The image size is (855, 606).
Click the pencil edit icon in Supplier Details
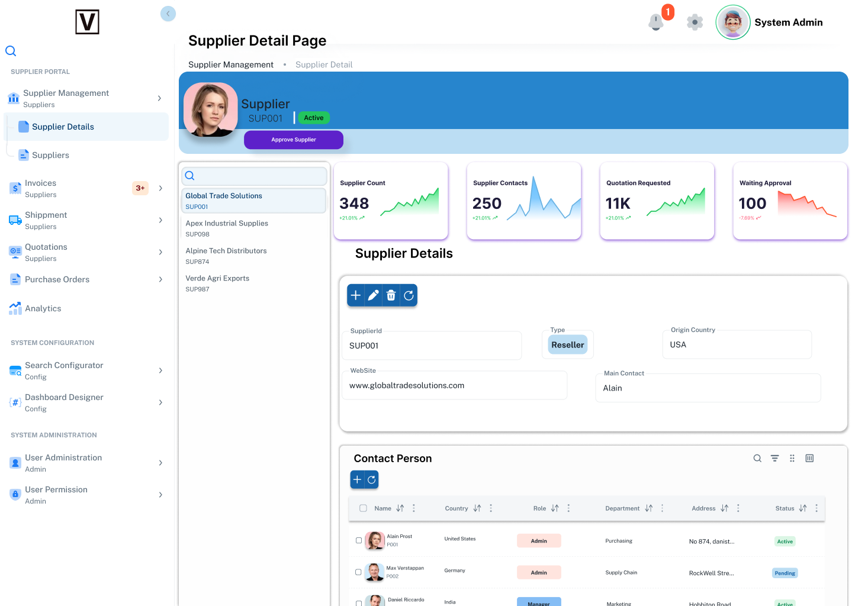[x=373, y=295]
